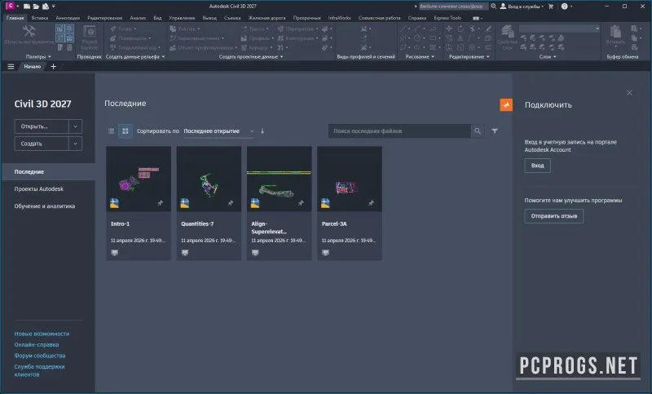The image size is (652, 394).
Task: Click the Help question mark icon
Action: point(564,7)
